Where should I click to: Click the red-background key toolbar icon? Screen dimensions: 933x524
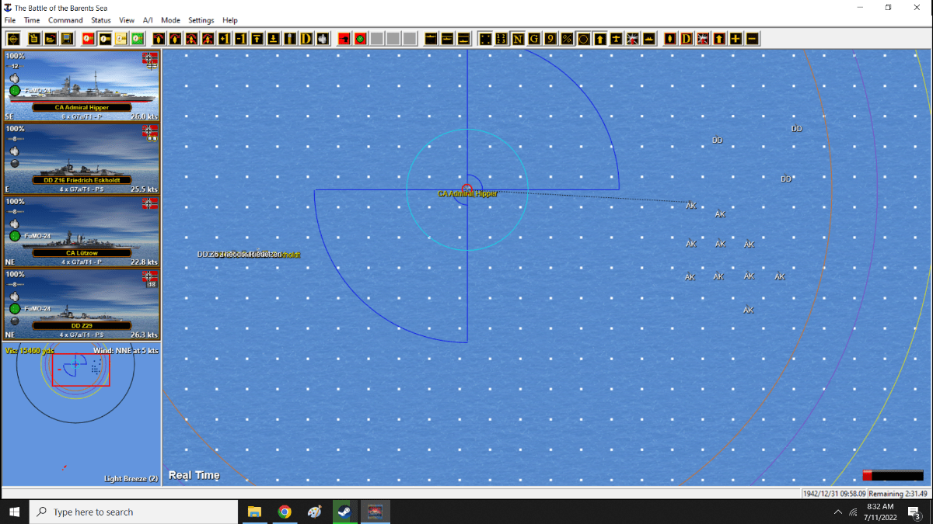click(x=88, y=39)
